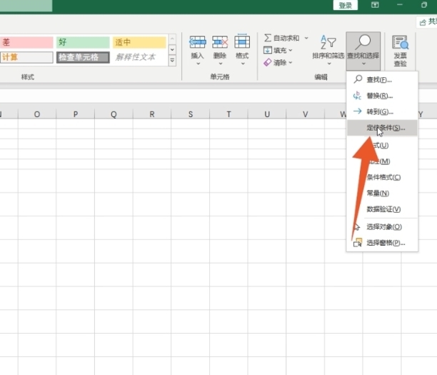Click the Delete cells (删除) icon
Screen dimensions: 437x375
click(220, 42)
